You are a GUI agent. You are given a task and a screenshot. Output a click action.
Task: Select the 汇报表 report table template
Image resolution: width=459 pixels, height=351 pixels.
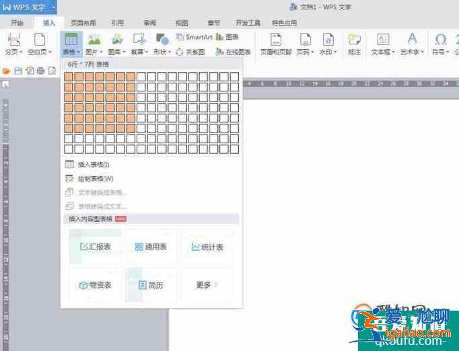96,247
